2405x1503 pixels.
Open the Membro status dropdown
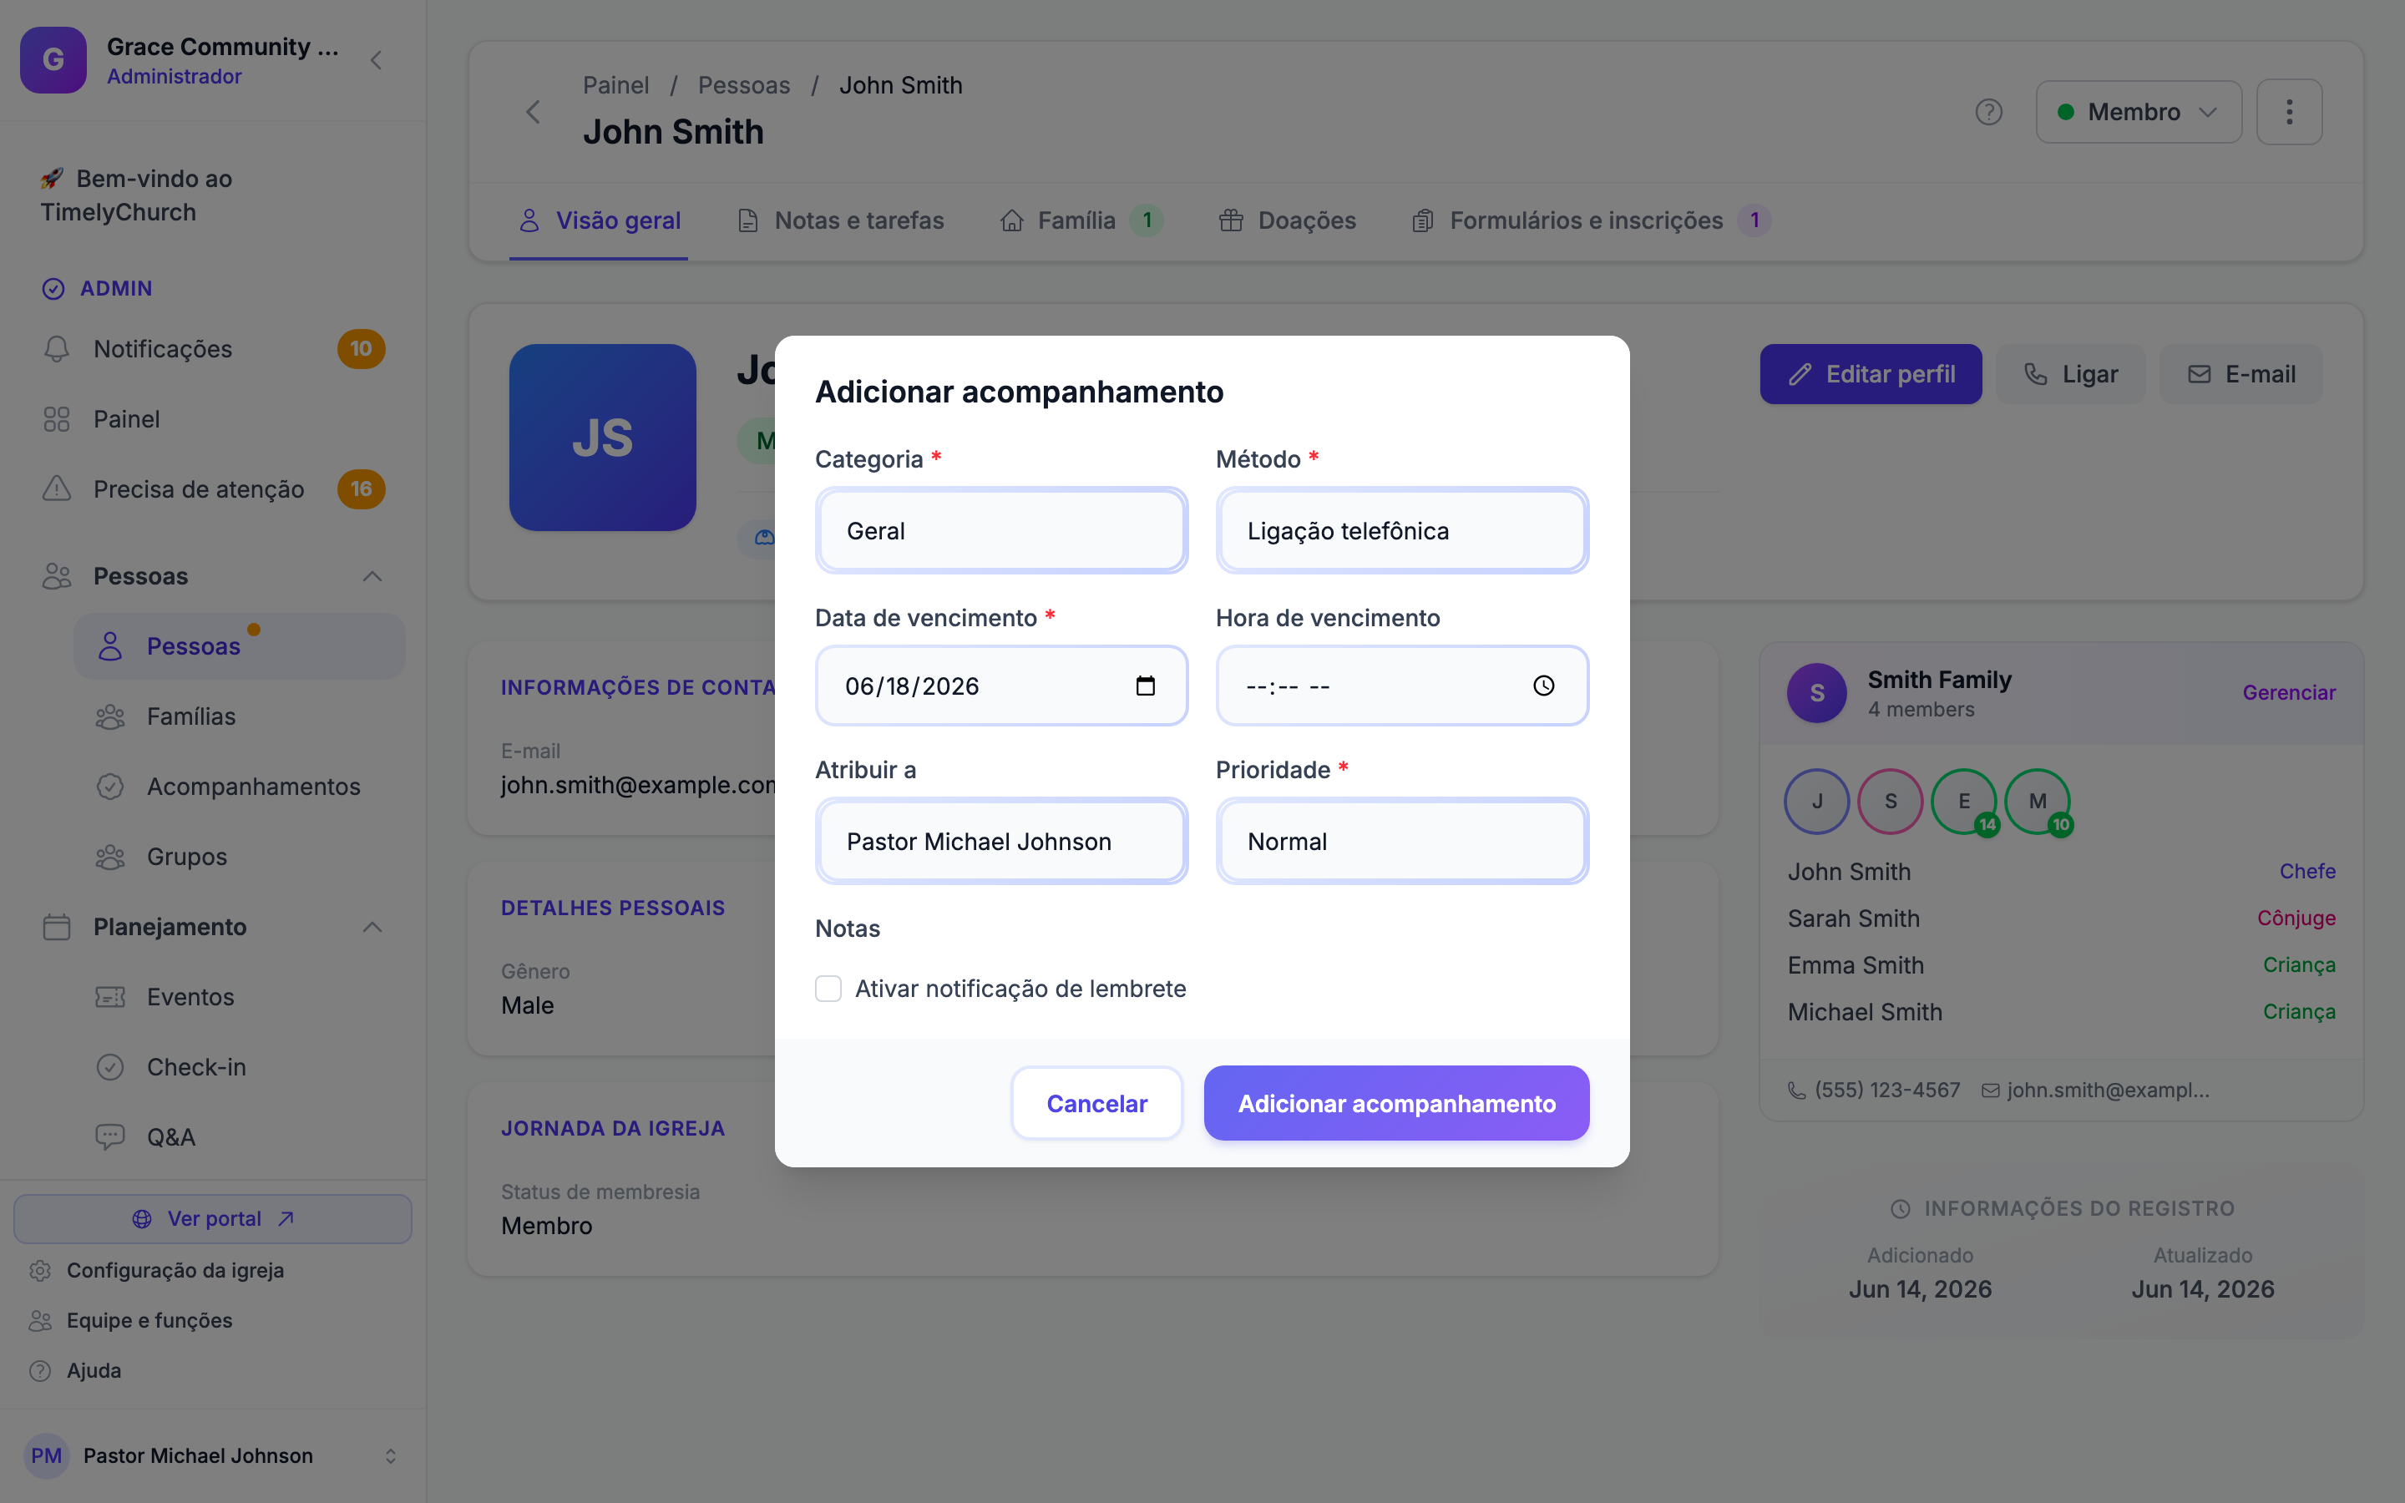click(2139, 111)
